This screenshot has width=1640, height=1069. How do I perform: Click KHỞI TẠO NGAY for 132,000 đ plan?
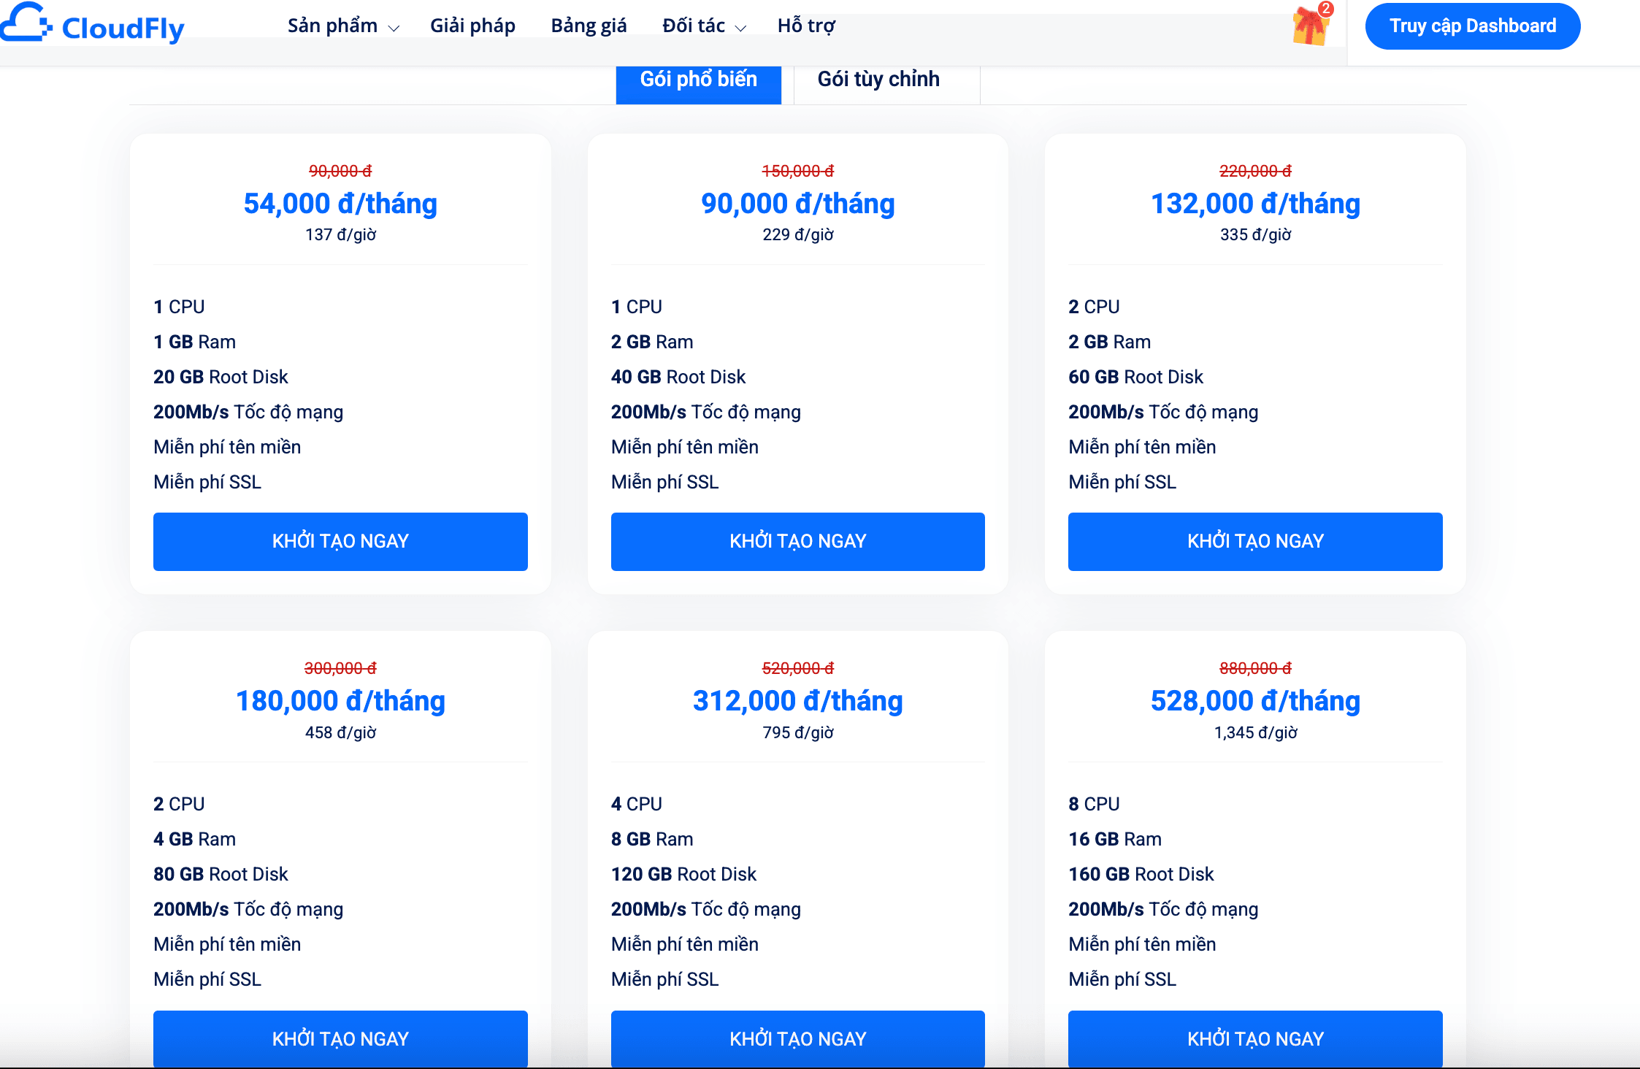1255,541
